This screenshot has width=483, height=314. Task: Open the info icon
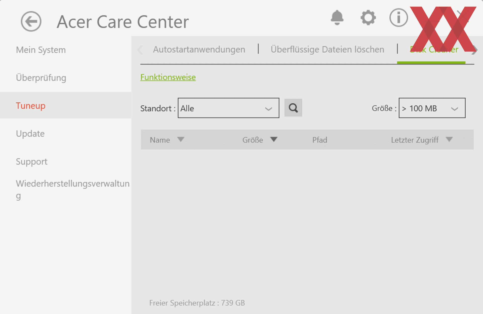click(398, 18)
